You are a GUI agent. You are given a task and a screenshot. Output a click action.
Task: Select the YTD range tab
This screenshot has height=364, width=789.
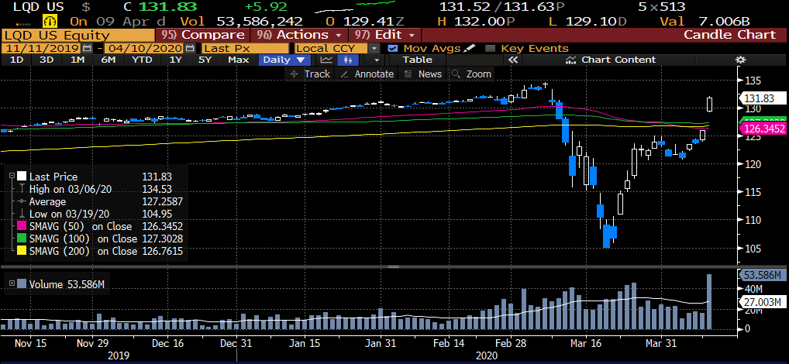(142, 60)
